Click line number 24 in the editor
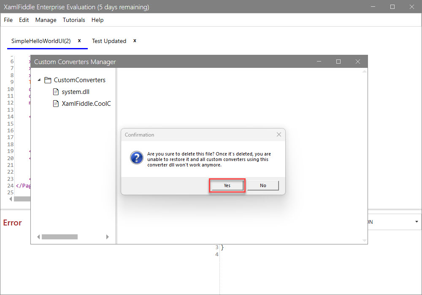Screen dimensions: 422x295 10,186
